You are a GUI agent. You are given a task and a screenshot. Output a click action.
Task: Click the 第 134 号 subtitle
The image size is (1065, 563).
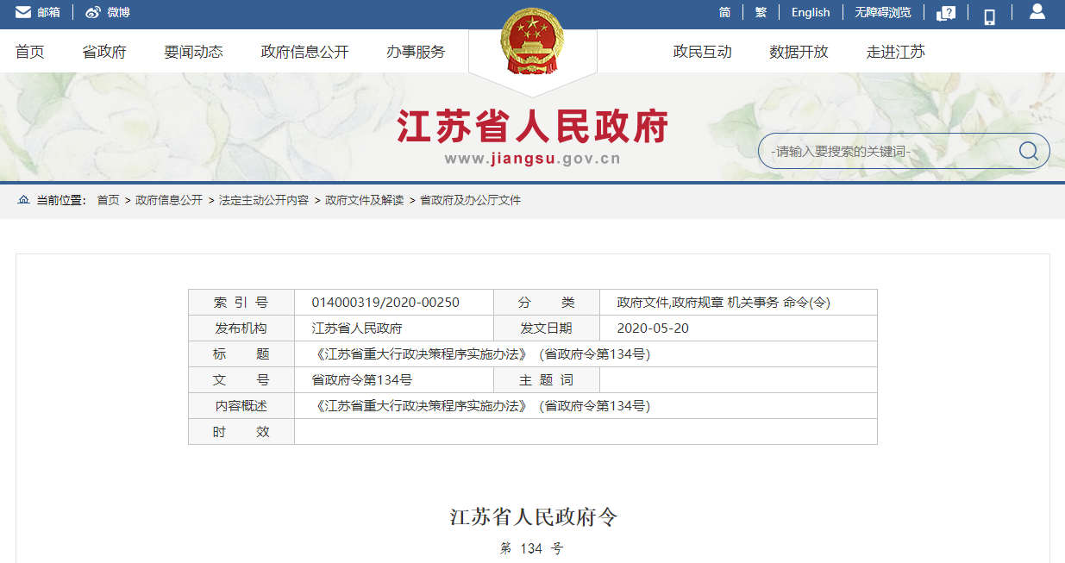coord(532,548)
